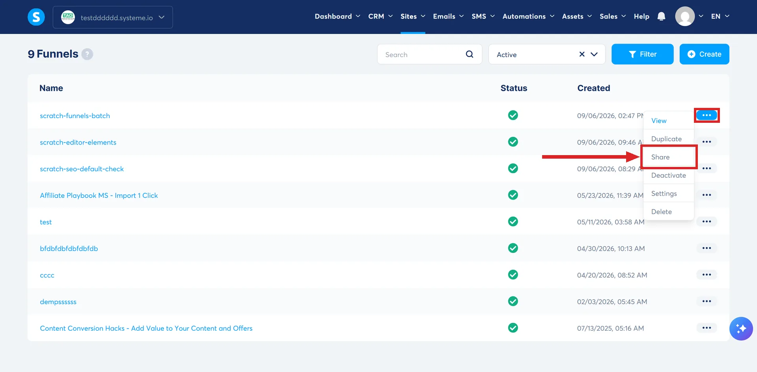Click status checkmark for bfdbfdbfdbfdbfdb
This screenshot has width=757, height=372.
pyautogui.click(x=513, y=248)
